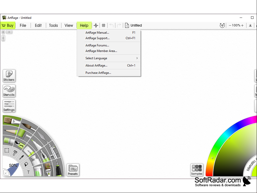257x193 pixels.
Task: Select the Wax Crayon tool
Action: point(9,141)
